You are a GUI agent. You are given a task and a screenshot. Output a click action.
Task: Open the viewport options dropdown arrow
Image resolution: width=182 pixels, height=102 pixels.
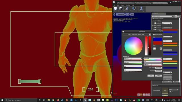coord(114,14)
